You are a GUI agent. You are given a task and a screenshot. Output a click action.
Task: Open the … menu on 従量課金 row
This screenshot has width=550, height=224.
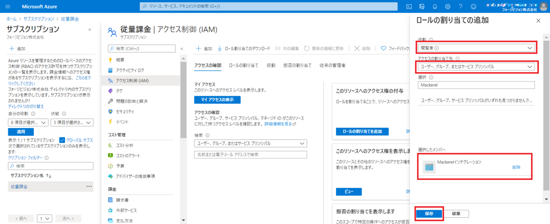89,186
